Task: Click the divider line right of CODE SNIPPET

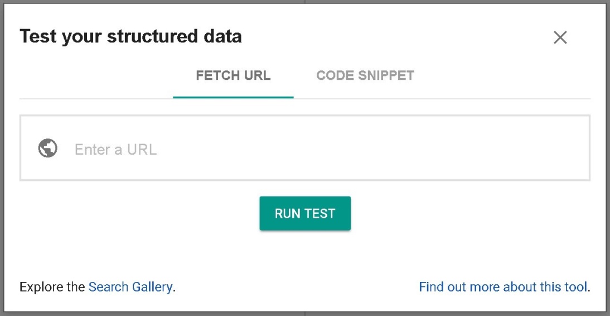Action: [502, 99]
